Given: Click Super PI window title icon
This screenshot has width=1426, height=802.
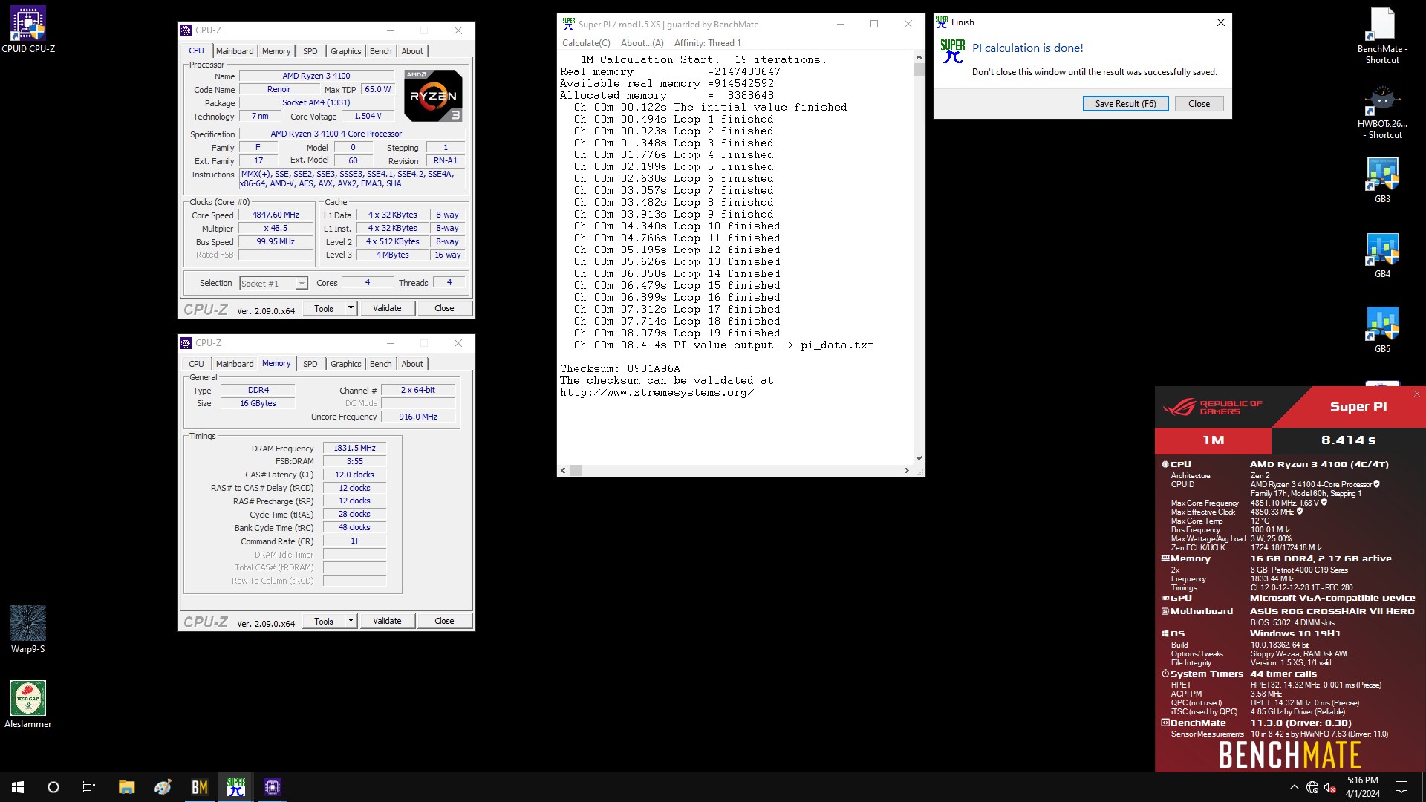Looking at the screenshot, I should pos(568,24).
